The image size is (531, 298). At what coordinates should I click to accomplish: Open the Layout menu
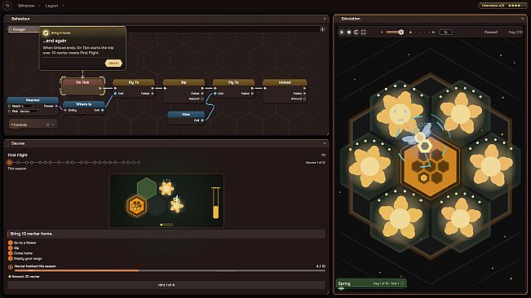(x=52, y=6)
